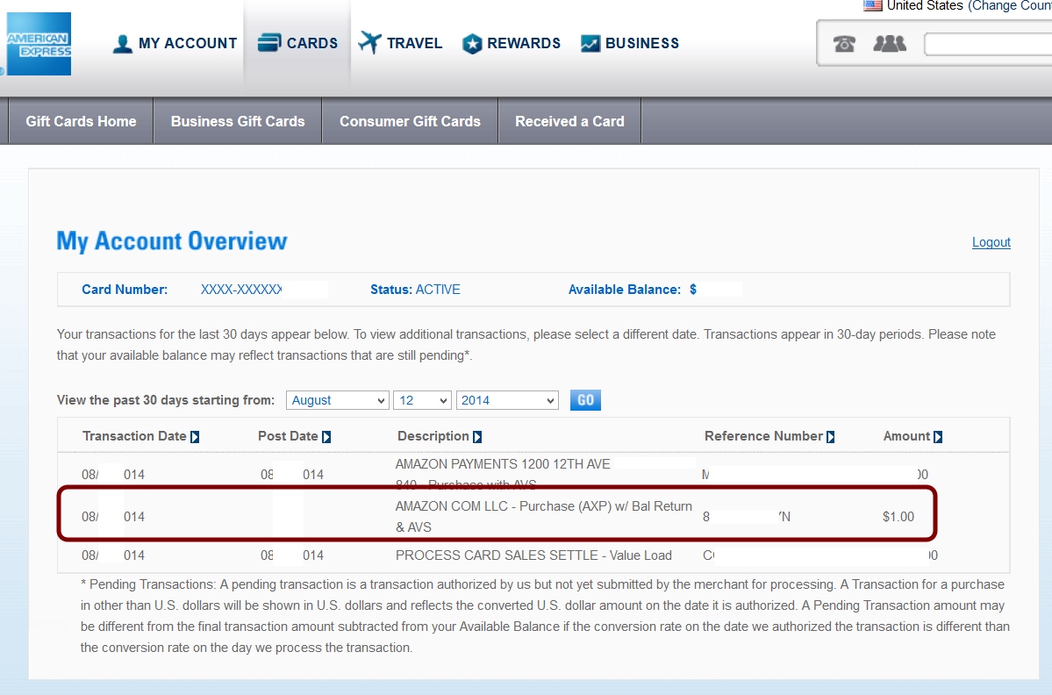This screenshot has height=695, width=1052.
Task: Open the Travel section
Action: point(400,43)
